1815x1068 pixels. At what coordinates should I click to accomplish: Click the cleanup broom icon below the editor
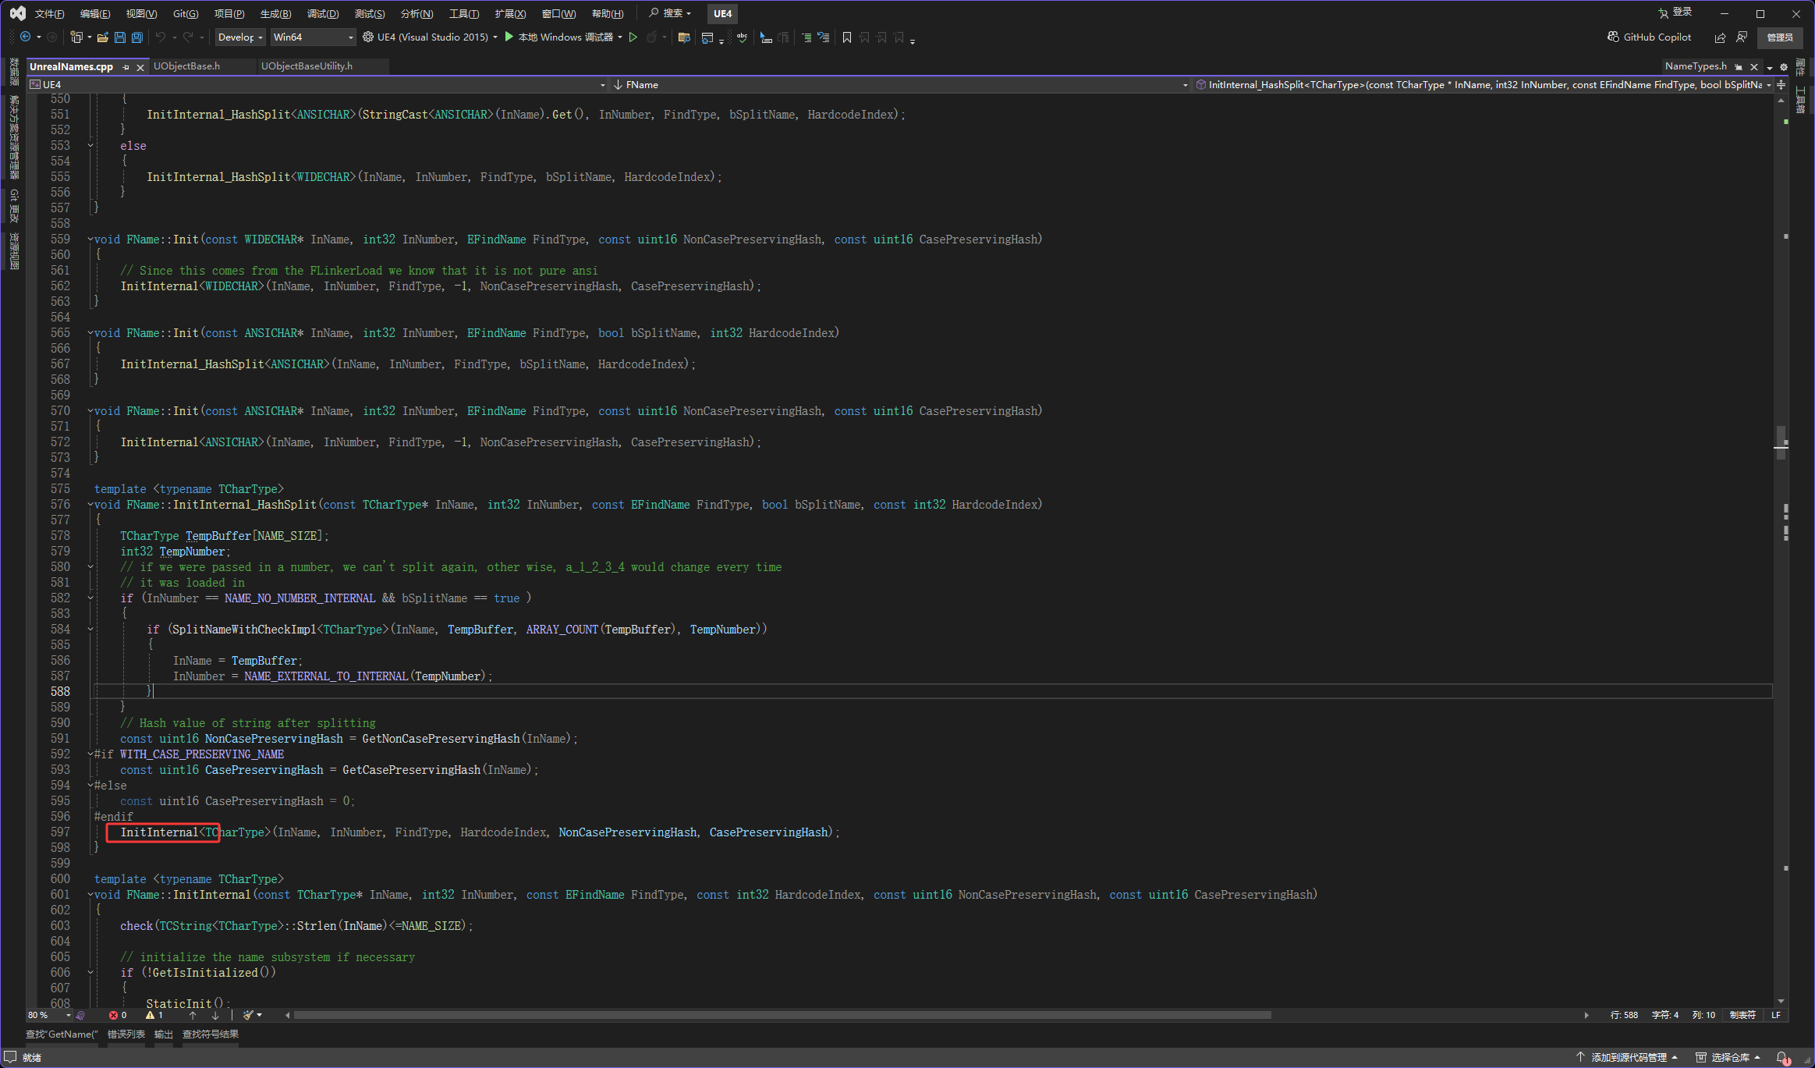pyautogui.click(x=248, y=1015)
